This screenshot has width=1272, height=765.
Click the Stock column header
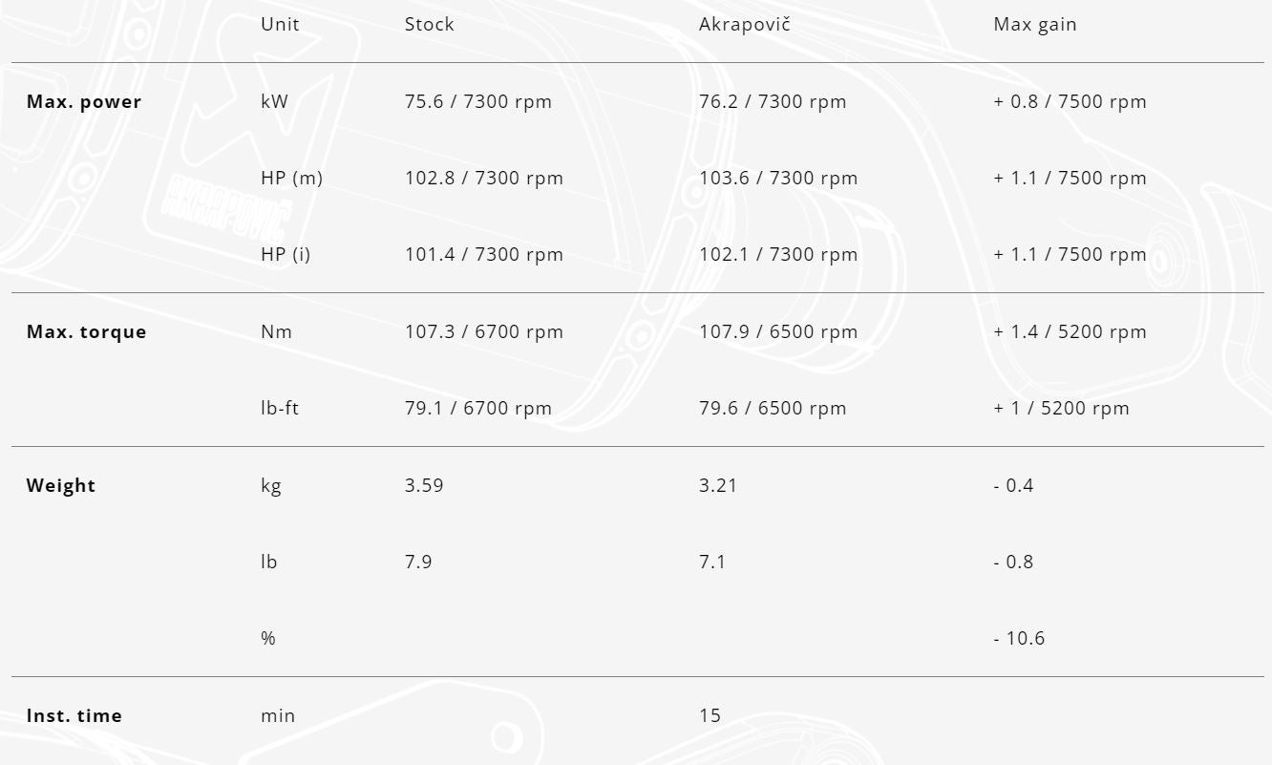(x=429, y=25)
